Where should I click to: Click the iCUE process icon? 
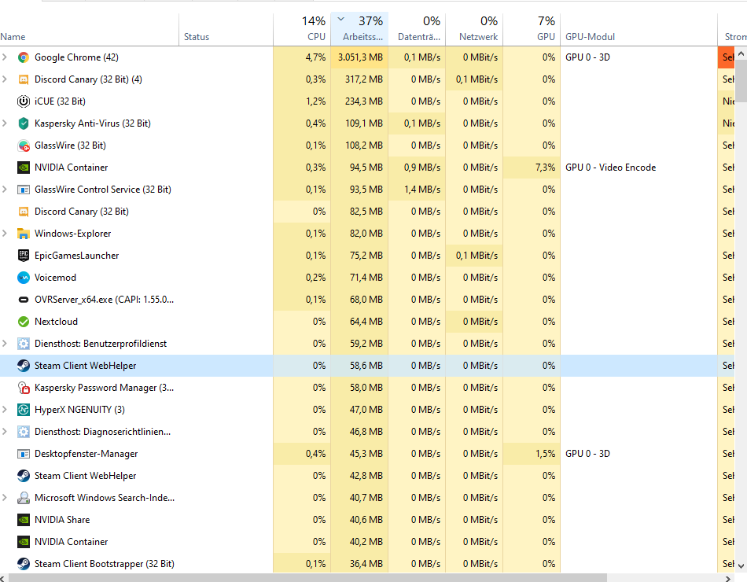point(24,101)
